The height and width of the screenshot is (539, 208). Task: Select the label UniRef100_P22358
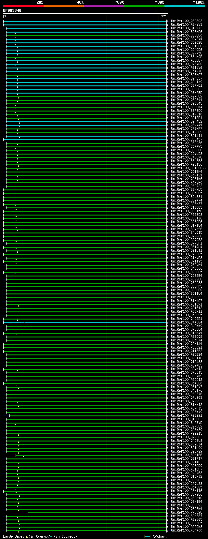187,215
